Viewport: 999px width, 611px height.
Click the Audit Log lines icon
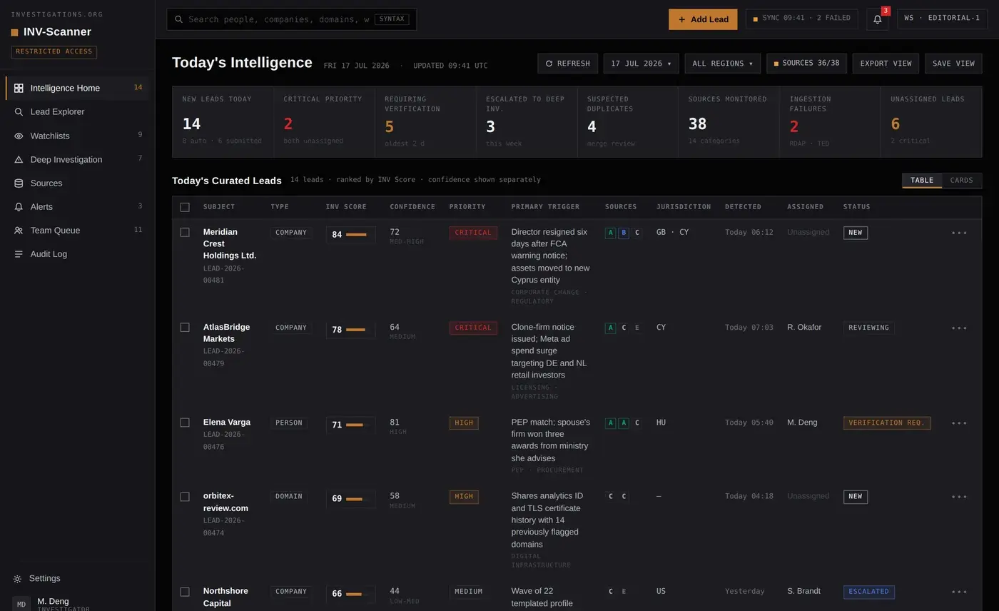19,254
